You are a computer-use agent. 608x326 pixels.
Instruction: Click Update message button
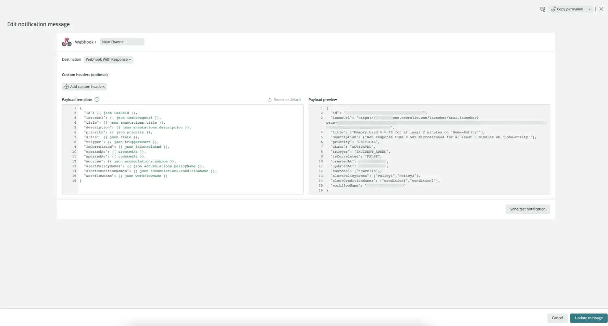[x=589, y=318]
